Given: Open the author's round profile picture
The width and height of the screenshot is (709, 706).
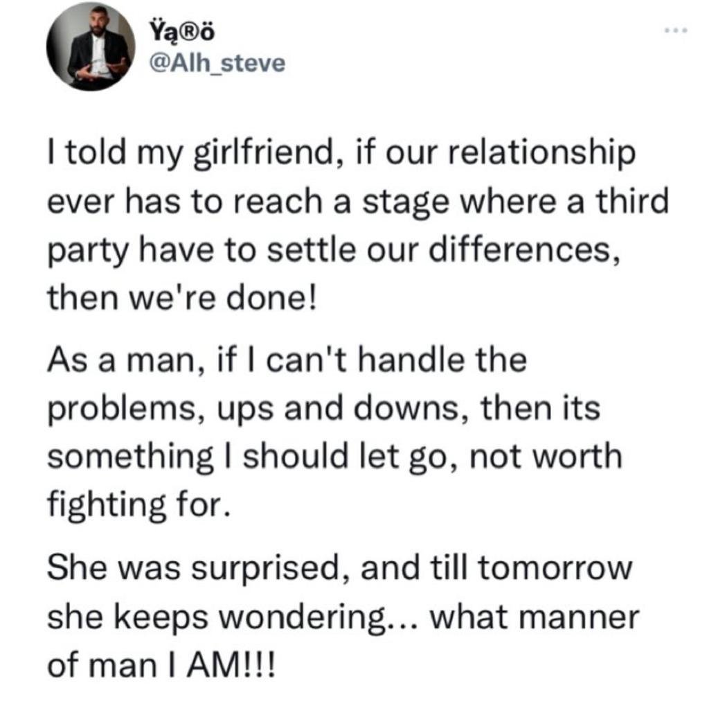Looking at the screenshot, I should click(x=91, y=46).
